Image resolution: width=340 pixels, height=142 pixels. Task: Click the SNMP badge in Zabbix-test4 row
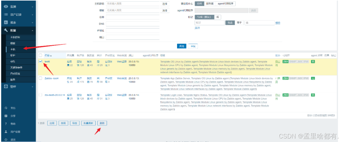coord(293,78)
